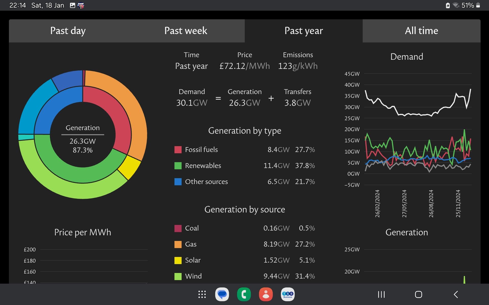The height and width of the screenshot is (305, 489).
Task: Click the orange Gas source swatch
Action: (178, 244)
